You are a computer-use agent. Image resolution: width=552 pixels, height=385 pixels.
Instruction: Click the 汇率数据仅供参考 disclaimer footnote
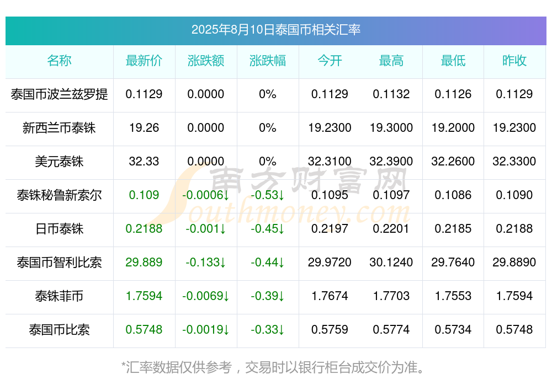coord(273,367)
